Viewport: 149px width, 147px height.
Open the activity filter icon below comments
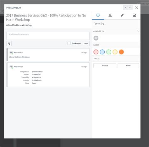coord(9,44)
